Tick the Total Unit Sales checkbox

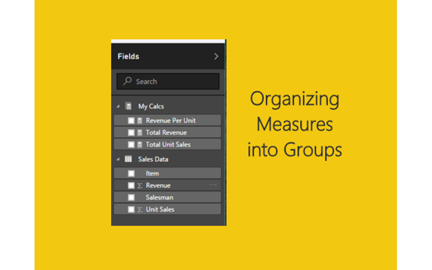click(x=131, y=144)
